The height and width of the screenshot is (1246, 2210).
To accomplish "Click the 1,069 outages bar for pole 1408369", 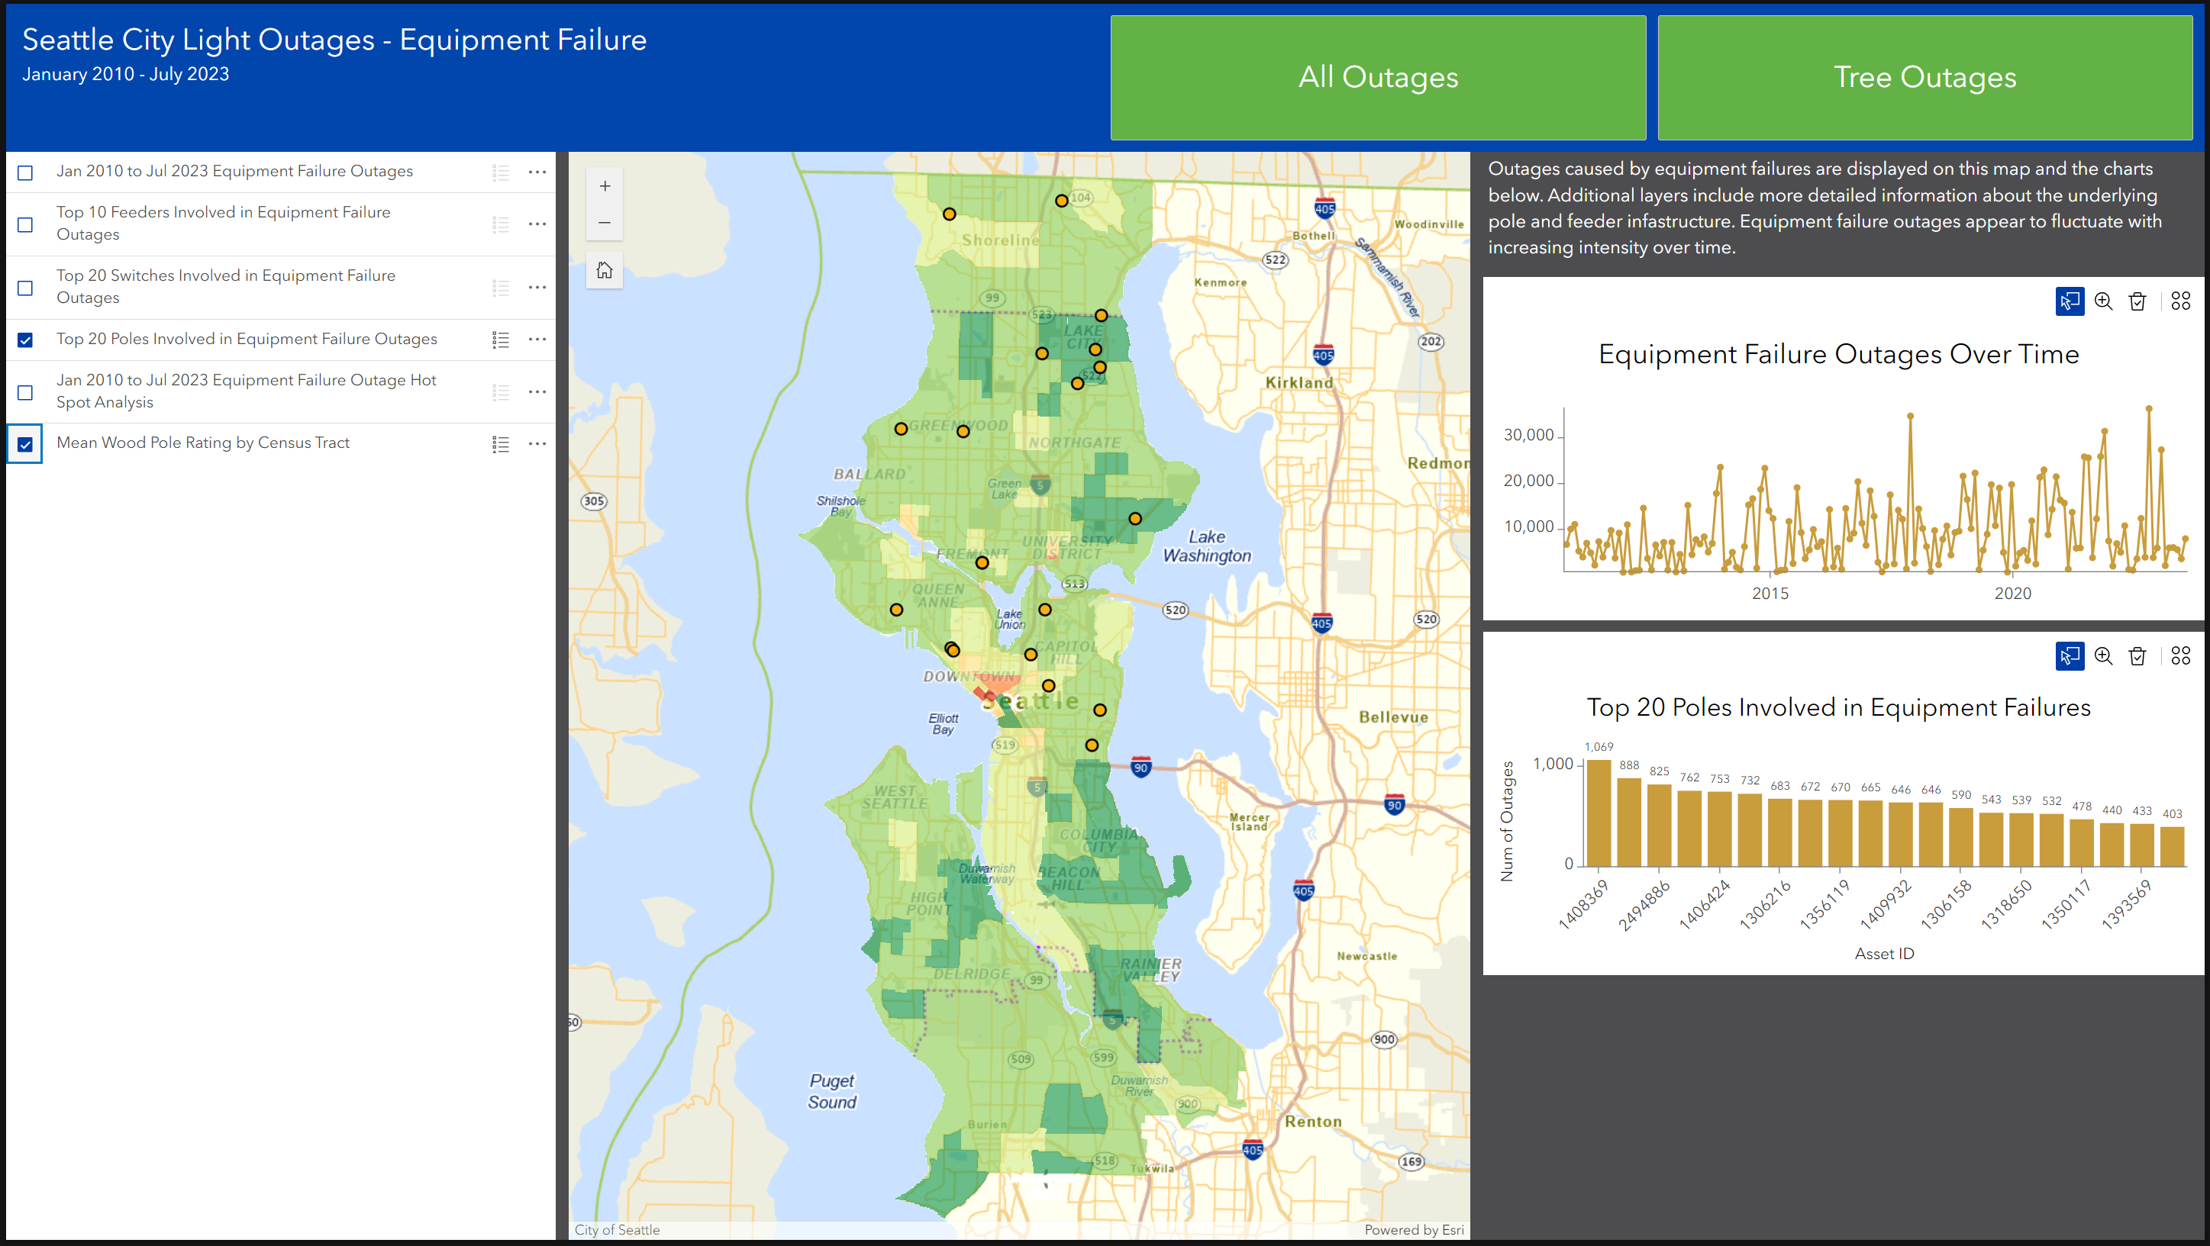I will [1599, 813].
